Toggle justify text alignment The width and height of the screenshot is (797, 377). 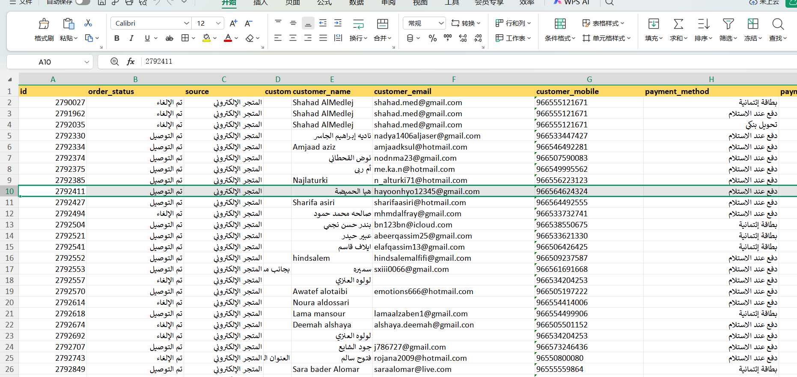click(323, 38)
